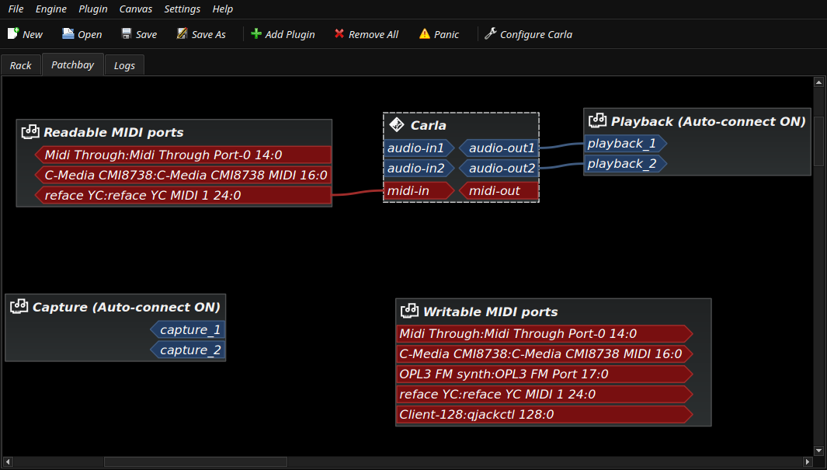Select readable Midi Through Port-0 14:0 port
This screenshot has width=827, height=470.
point(183,155)
